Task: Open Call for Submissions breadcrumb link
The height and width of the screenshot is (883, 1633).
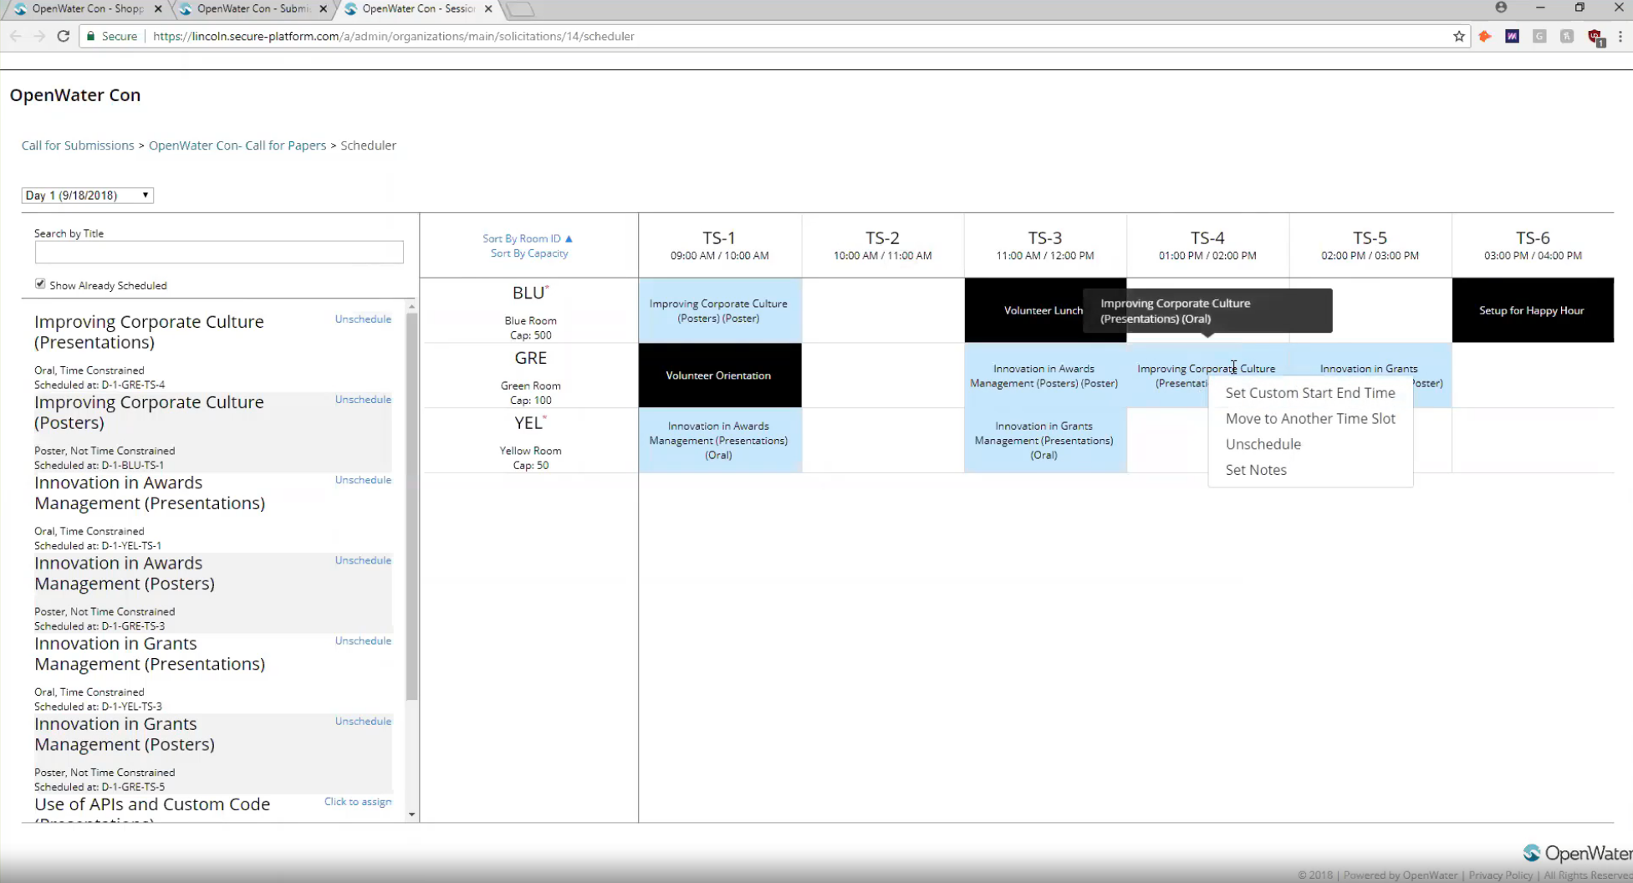Action: click(78, 145)
